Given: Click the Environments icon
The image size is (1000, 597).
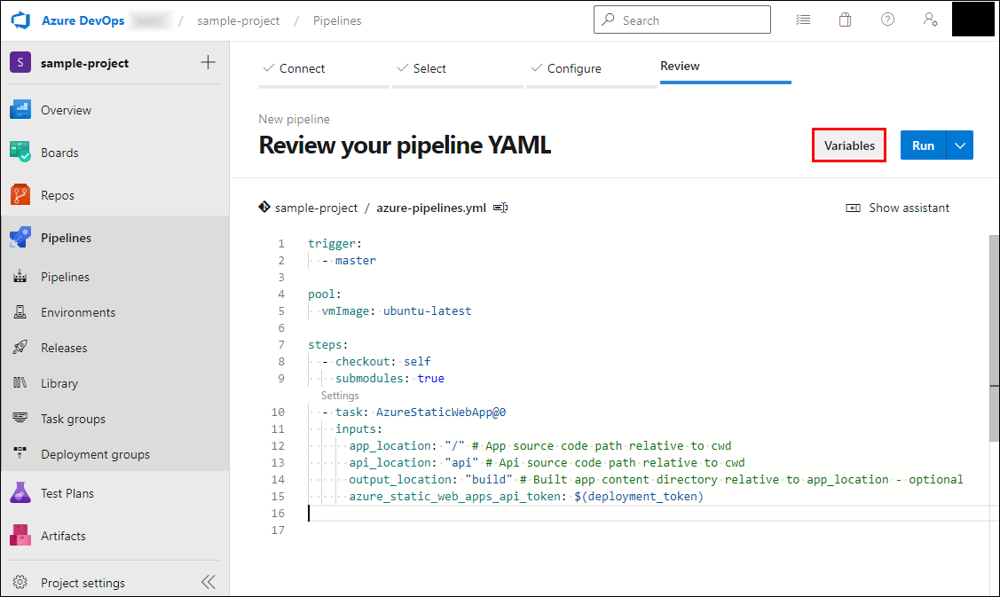Looking at the screenshot, I should (x=20, y=312).
